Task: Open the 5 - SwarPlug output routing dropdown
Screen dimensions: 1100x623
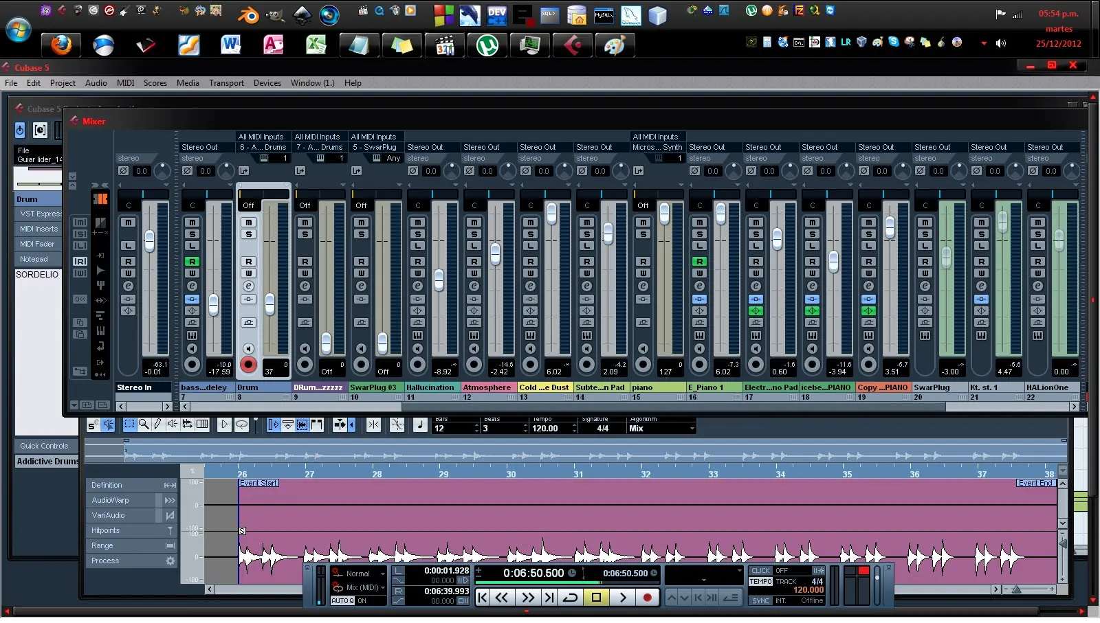Action: click(x=375, y=147)
